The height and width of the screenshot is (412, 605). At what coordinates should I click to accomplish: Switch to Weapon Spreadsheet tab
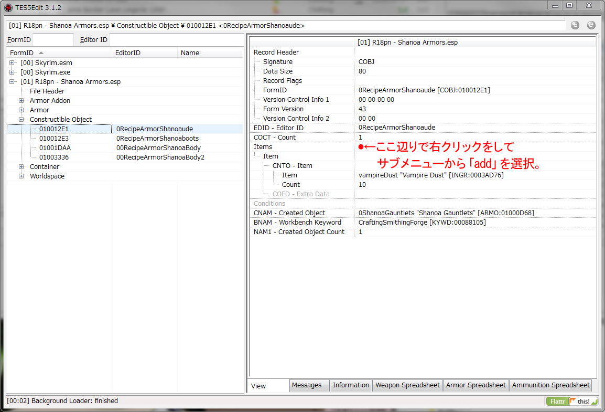tap(407, 385)
